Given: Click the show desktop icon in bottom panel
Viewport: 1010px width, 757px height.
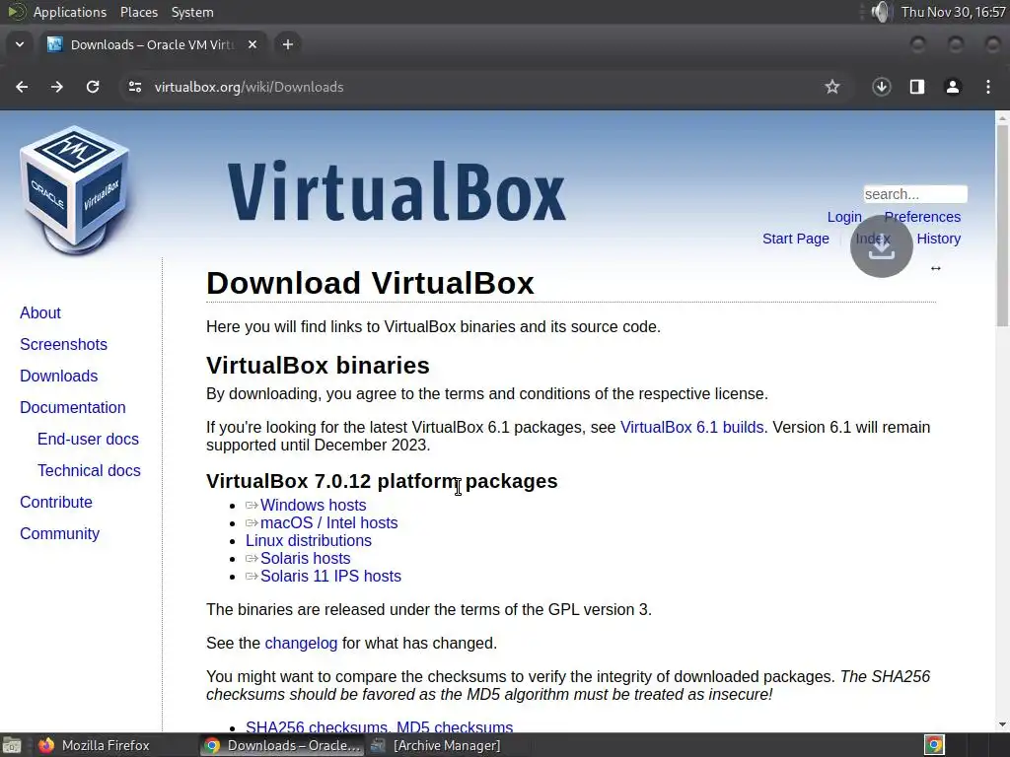Looking at the screenshot, I should pyautogui.click(x=12, y=745).
